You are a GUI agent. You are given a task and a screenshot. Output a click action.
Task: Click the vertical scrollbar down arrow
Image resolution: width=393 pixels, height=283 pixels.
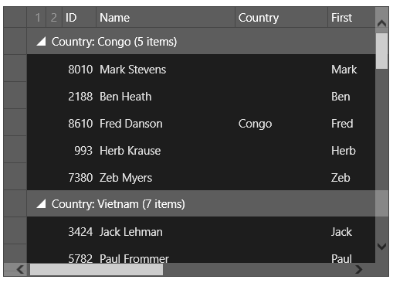tap(381, 246)
